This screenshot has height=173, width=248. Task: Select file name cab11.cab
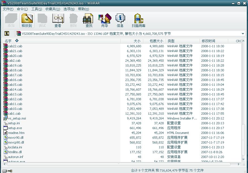click(15, 104)
